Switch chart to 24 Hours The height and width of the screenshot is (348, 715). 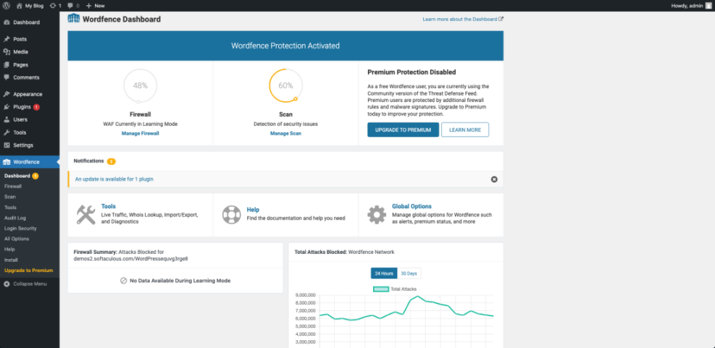point(384,273)
